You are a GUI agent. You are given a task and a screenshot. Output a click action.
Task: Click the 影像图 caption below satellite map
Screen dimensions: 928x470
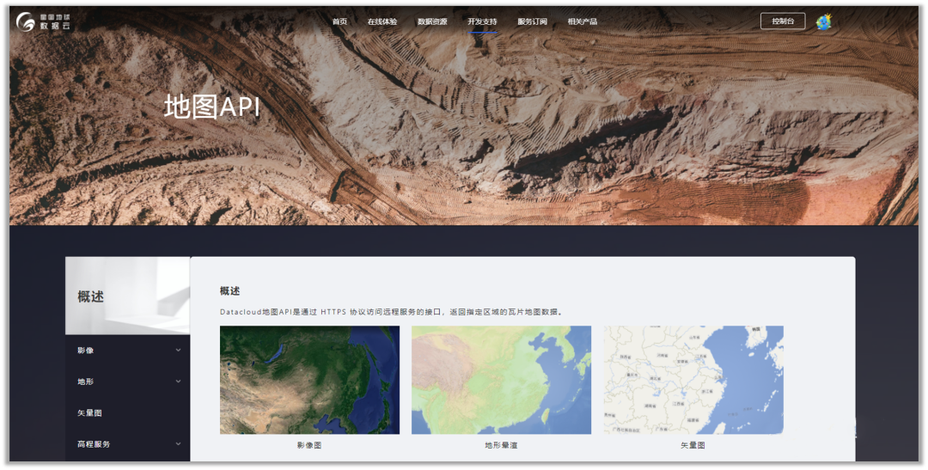click(x=309, y=445)
